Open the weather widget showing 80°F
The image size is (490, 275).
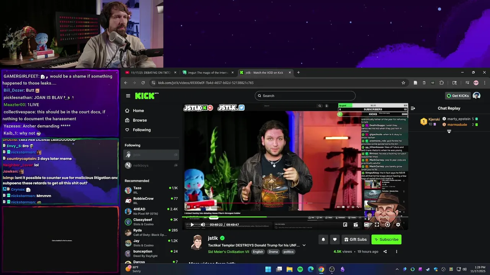coord(133,269)
